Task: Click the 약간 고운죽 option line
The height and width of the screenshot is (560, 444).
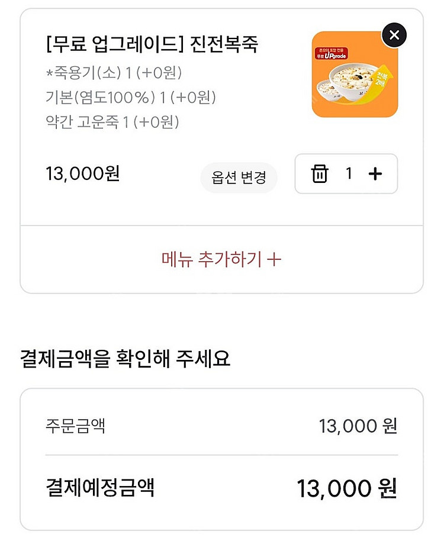Action: [112, 123]
